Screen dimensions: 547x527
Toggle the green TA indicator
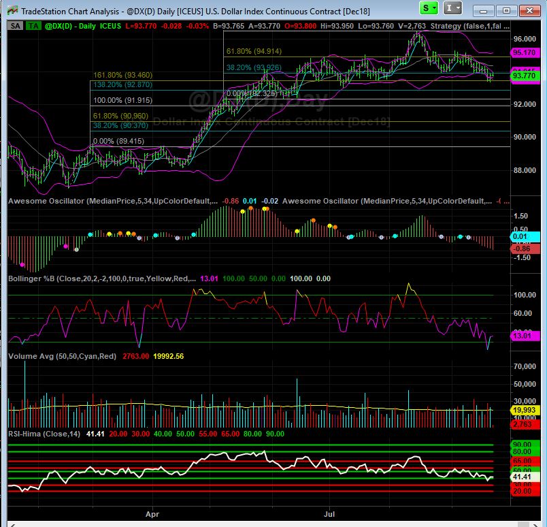[x=32, y=25]
